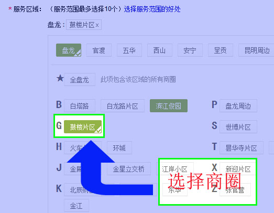The width and height of the screenshot is (274, 213).
Task: Toggle the selected 盘龙 district tab
Action: tap(69, 50)
